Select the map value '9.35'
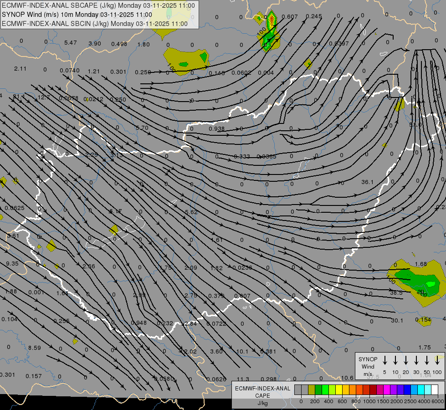This screenshot has width=446, height=410. point(12,263)
